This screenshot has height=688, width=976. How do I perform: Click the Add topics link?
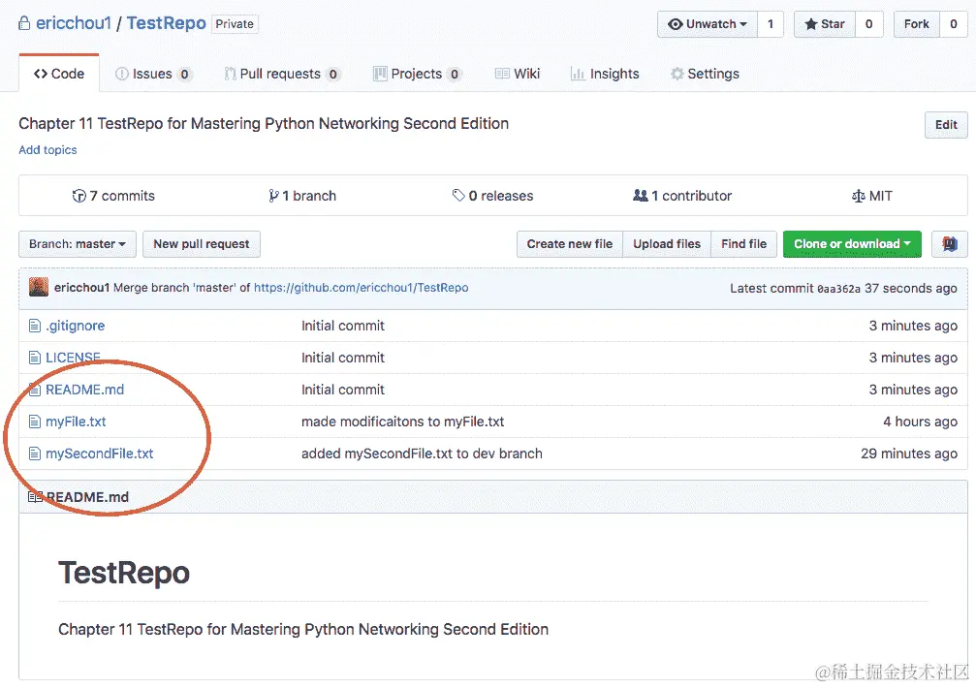point(47,150)
